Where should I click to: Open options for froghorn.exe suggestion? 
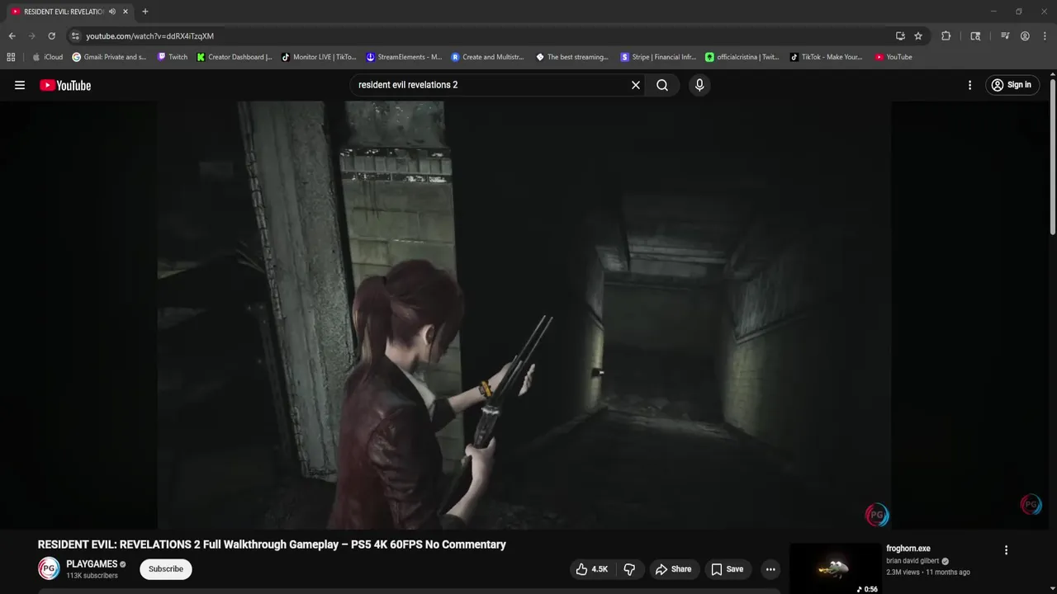(1006, 550)
